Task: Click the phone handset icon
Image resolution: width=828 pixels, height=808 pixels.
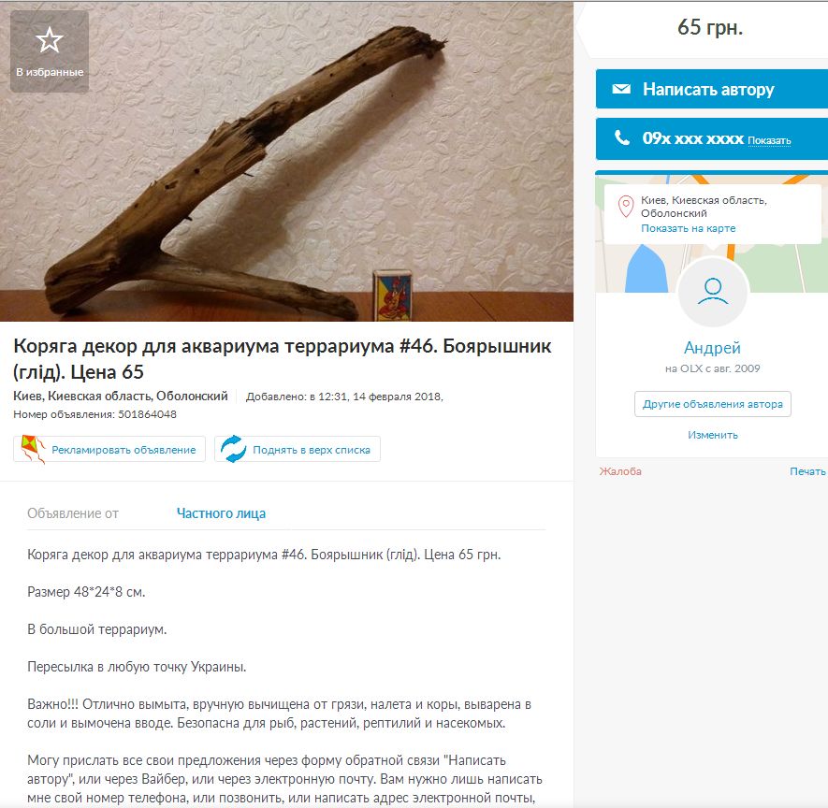Action: tap(622, 137)
